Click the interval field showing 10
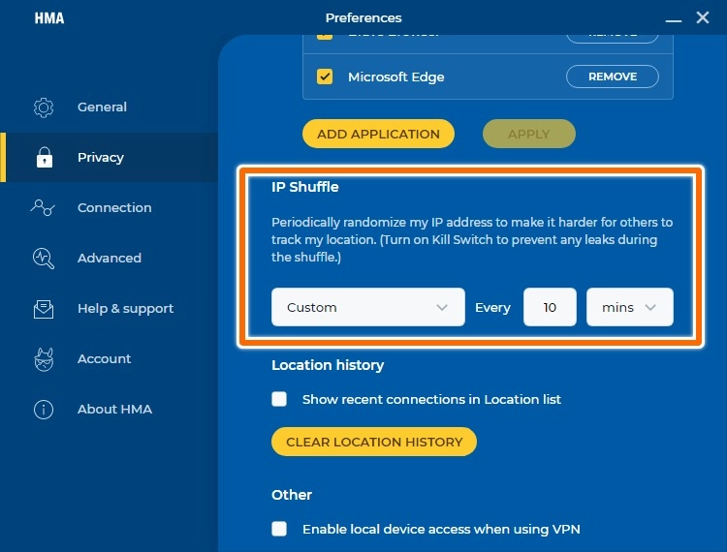727x552 pixels. 550,307
